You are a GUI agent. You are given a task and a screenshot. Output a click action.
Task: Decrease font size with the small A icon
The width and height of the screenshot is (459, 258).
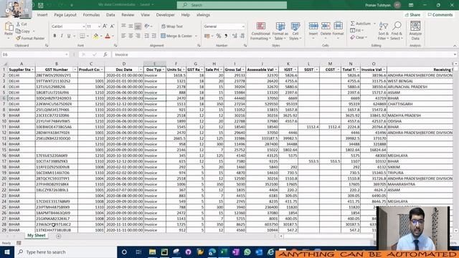click(112, 27)
